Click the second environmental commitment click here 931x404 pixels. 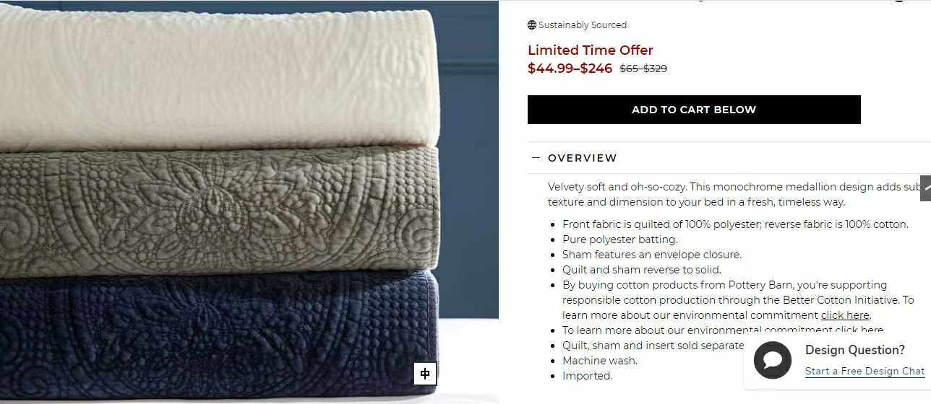[x=859, y=330]
